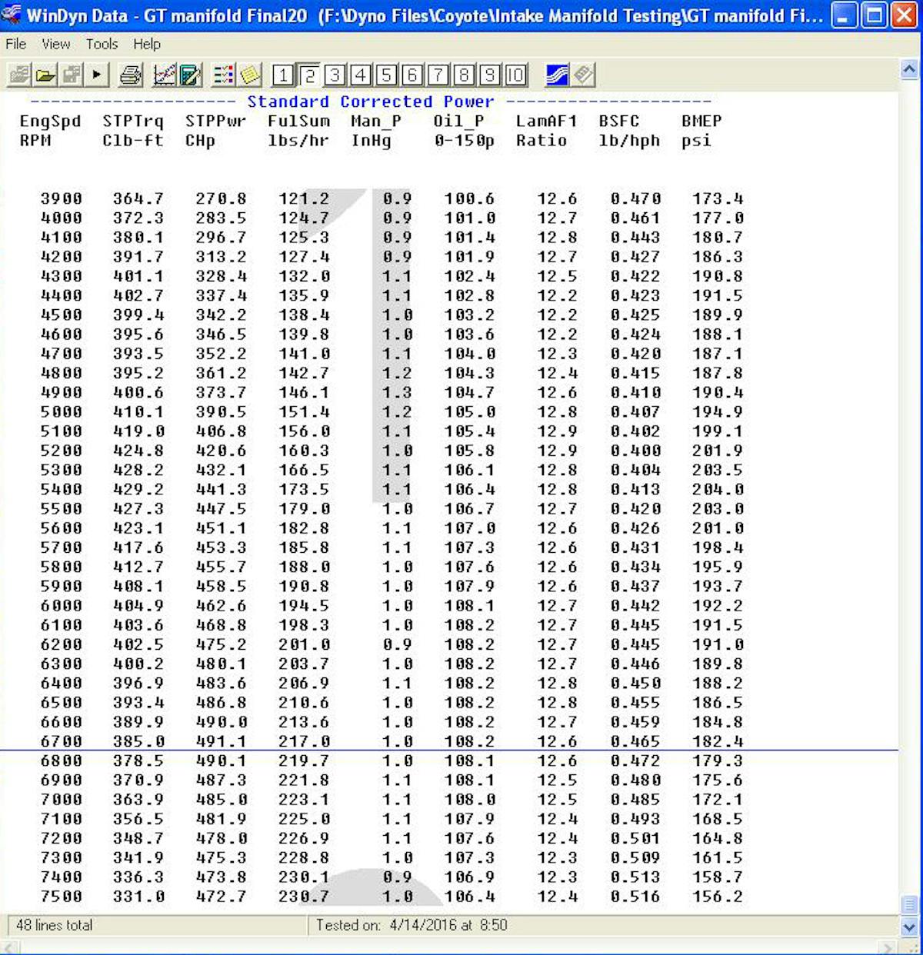Toggle data page 5 view
This screenshot has height=955, width=923.
click(386, 75)
